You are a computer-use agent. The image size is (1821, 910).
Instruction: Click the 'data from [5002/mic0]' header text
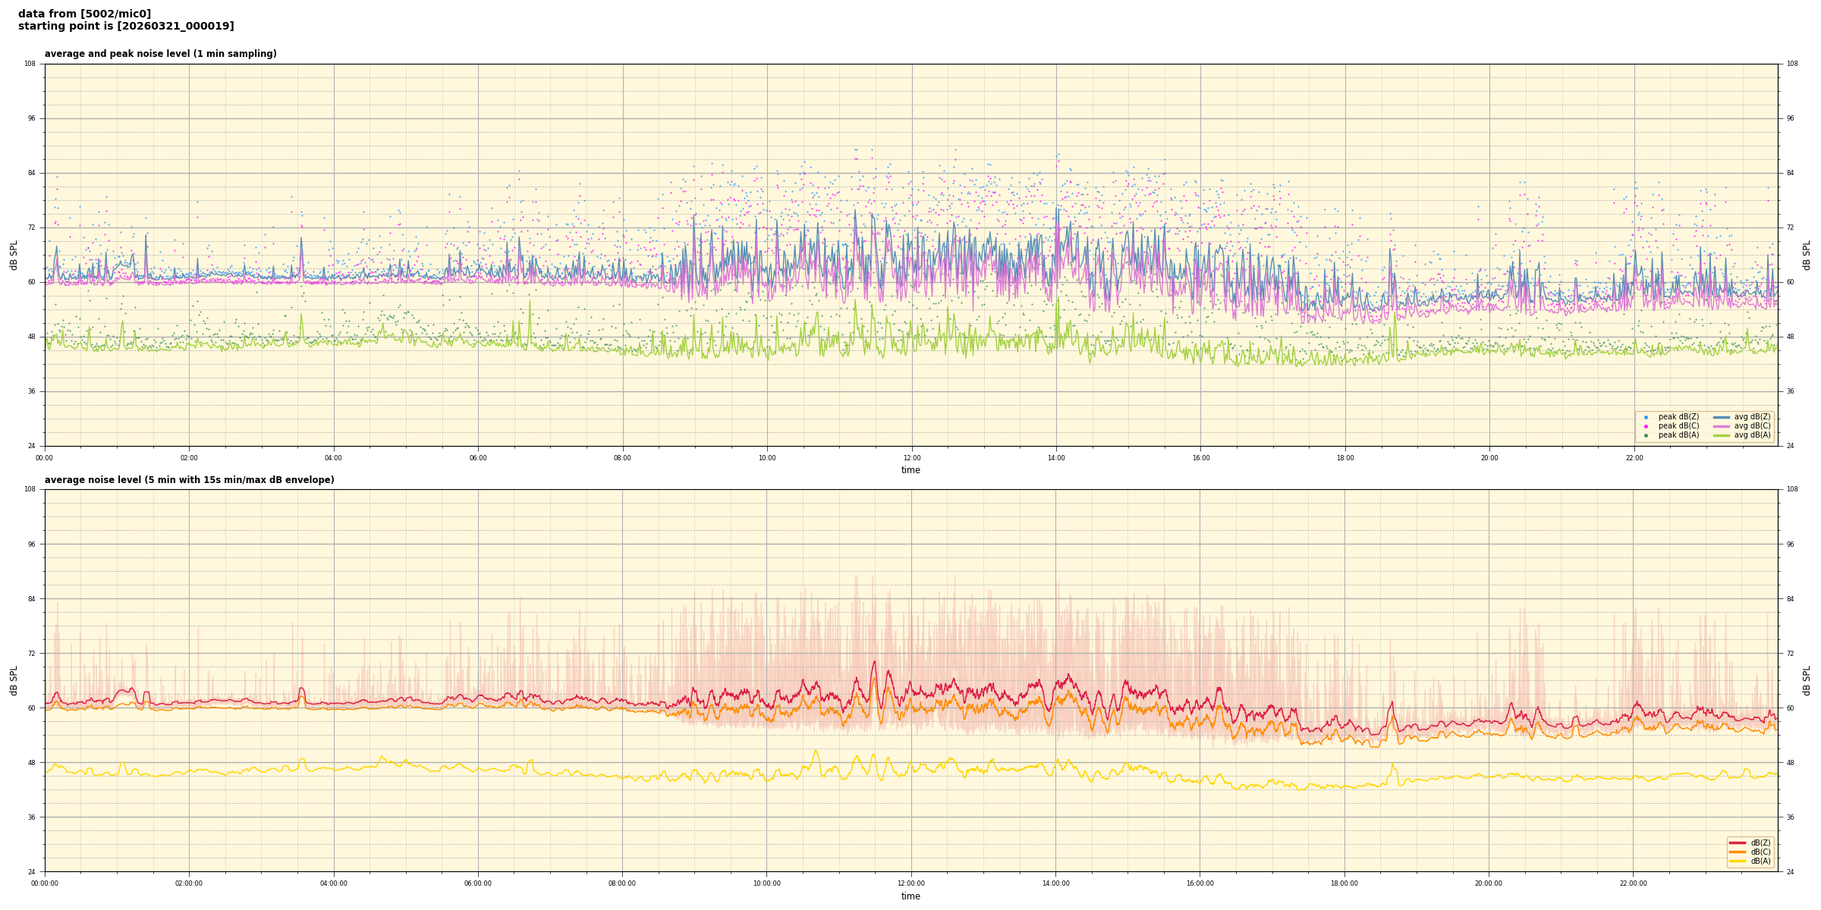pyautogui.click(x=84, y=14)
